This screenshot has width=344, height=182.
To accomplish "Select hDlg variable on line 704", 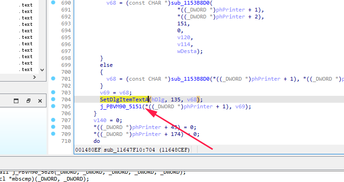I will point(158,100).
